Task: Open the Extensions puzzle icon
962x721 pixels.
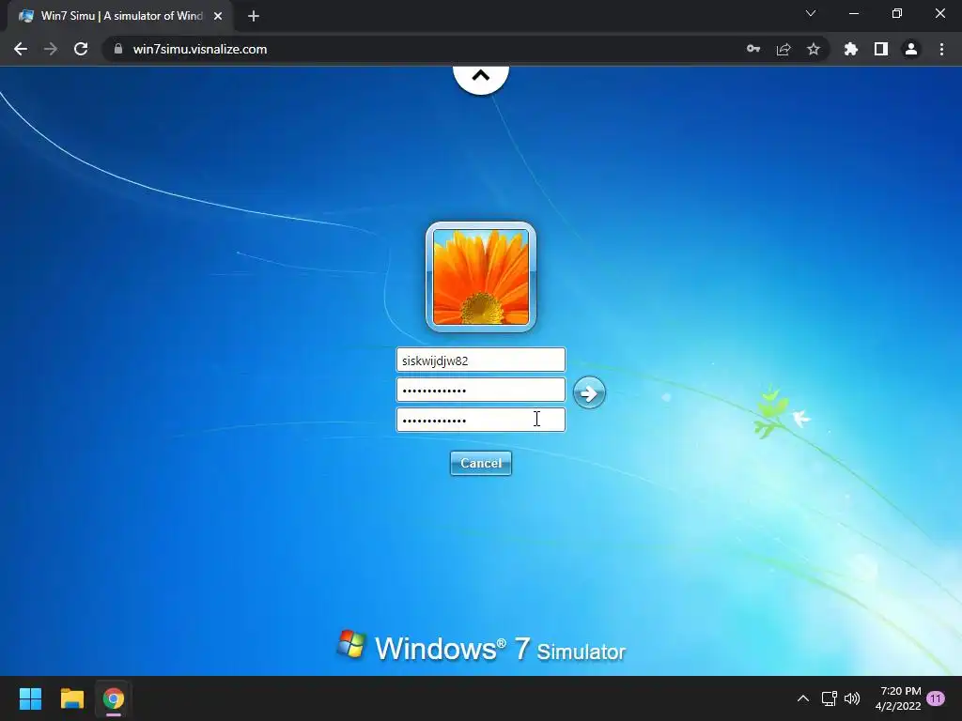Action: (x=851, y=49)
